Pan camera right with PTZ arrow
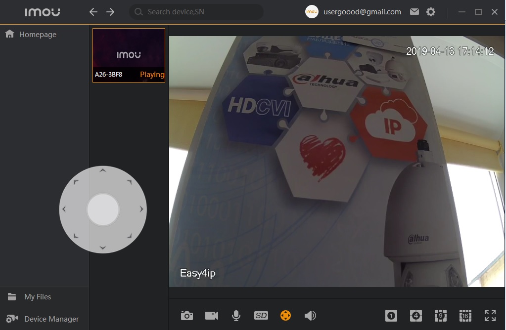Screen dimensions: 506x330 click(141, 209)
